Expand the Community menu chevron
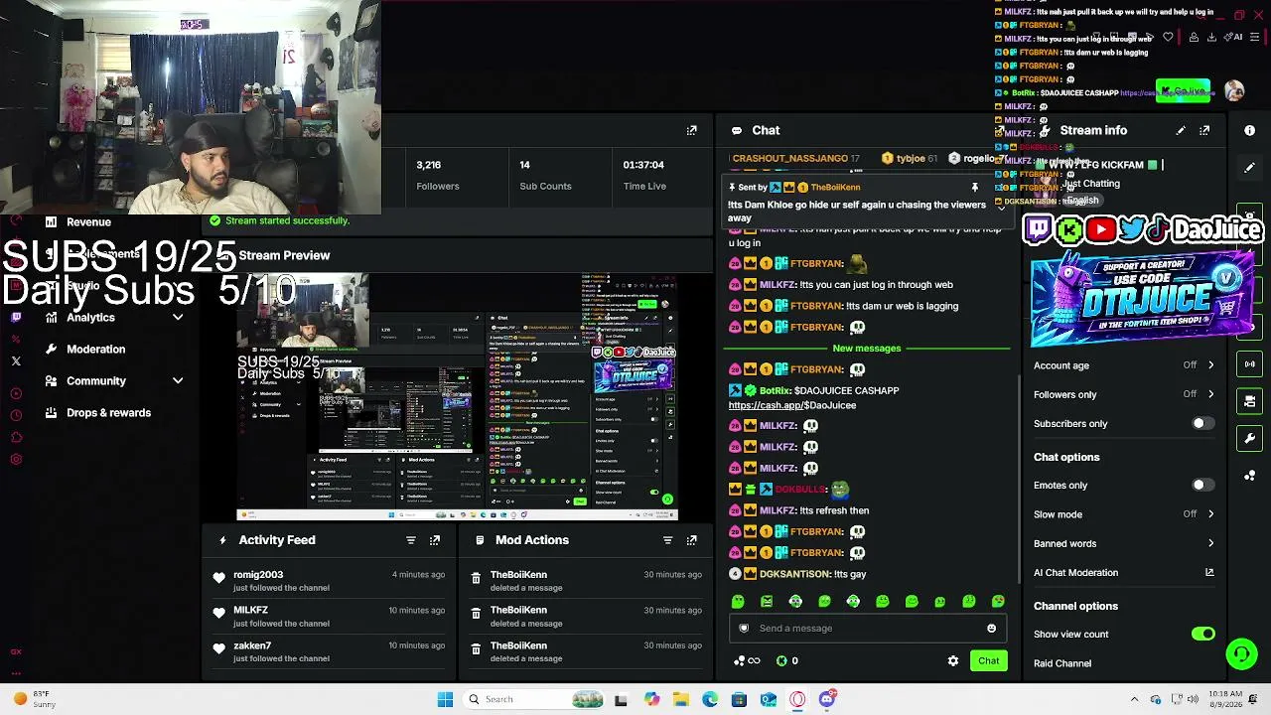The width and height of the screenshot is (1271, 715). pos(178,381)
